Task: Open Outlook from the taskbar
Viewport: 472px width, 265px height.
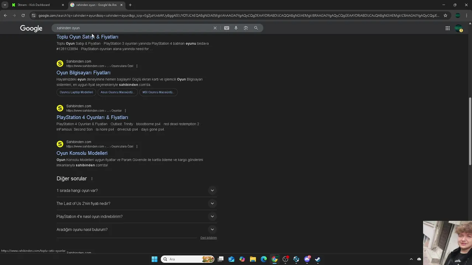Action: [x=231, y=259]
